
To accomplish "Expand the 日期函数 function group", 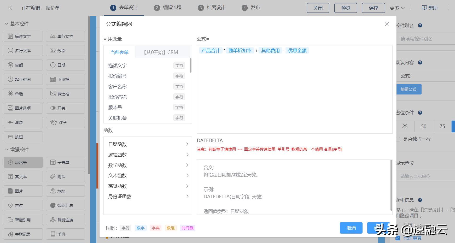I will click(x=148, y=144).
